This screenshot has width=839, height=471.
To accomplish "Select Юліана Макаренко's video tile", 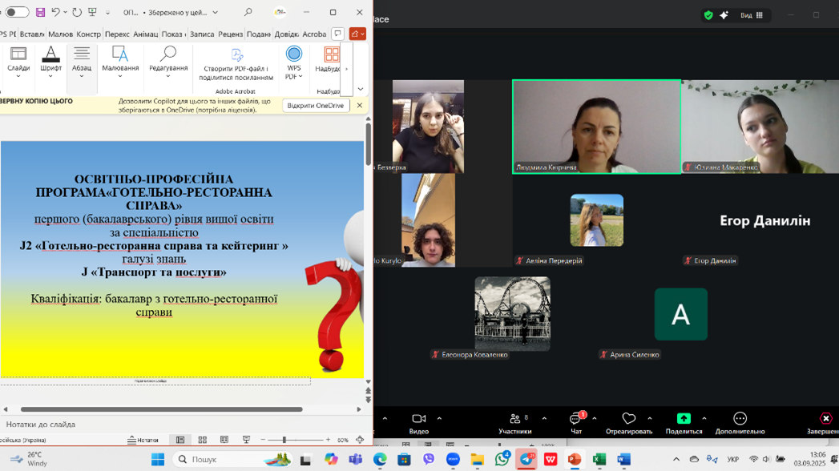I will 760,127.
